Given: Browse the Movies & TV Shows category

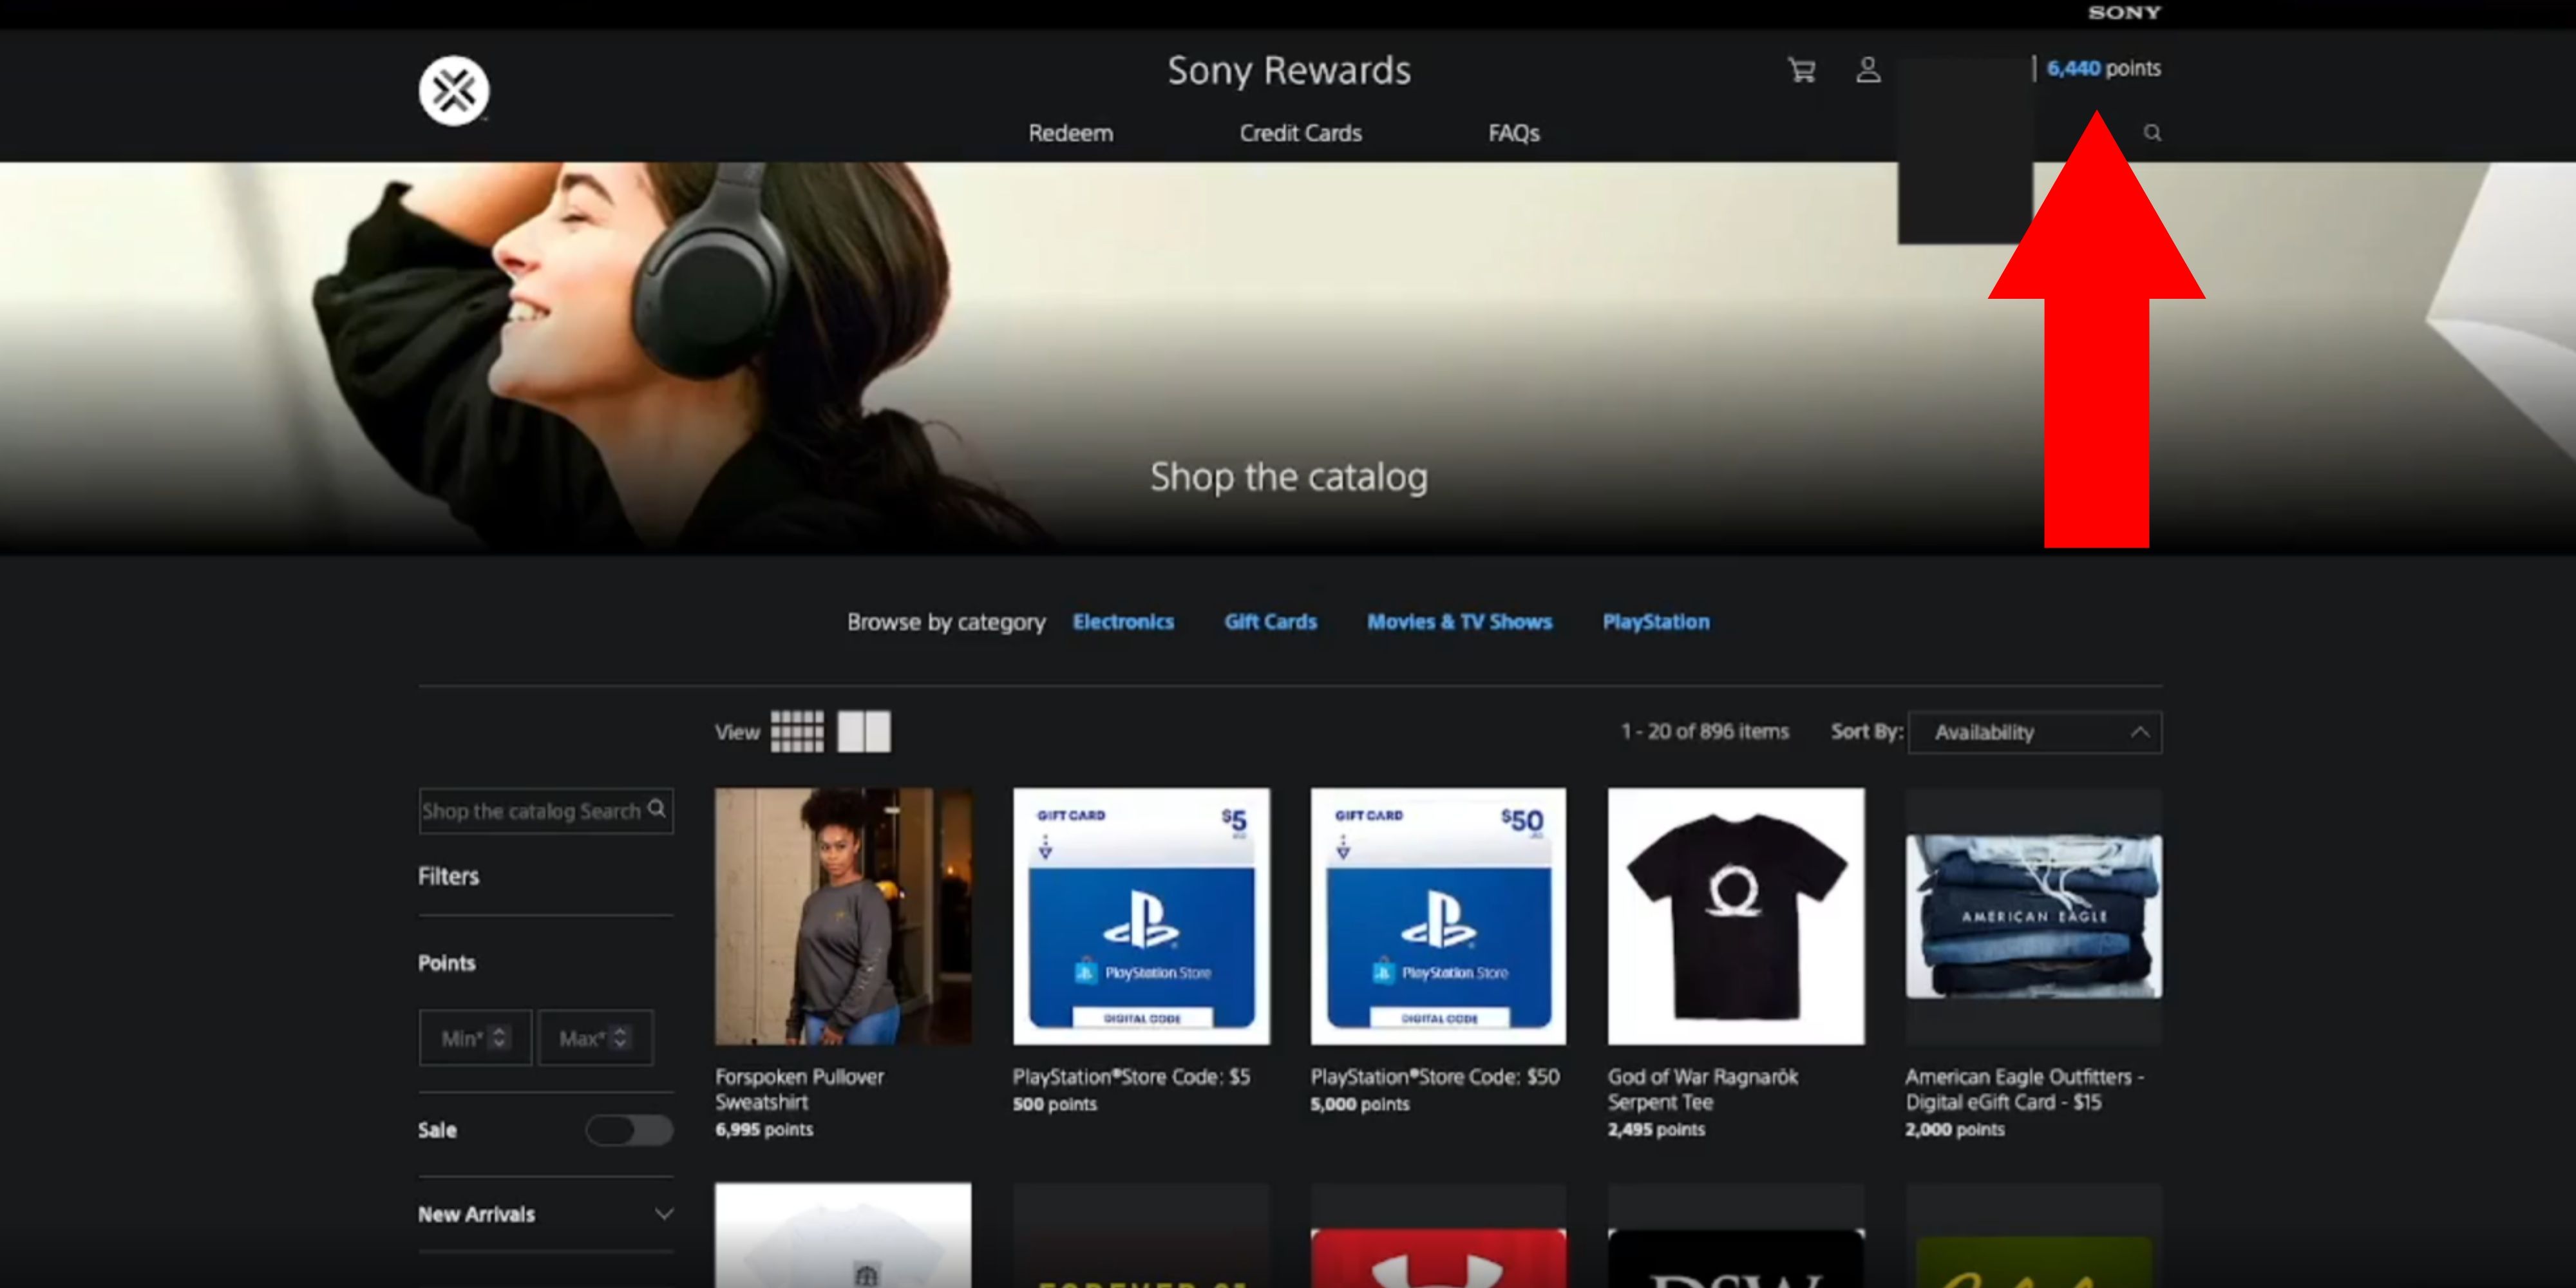Looking at the screenshot, I should pyautogui.click(x=1459, y=622).
